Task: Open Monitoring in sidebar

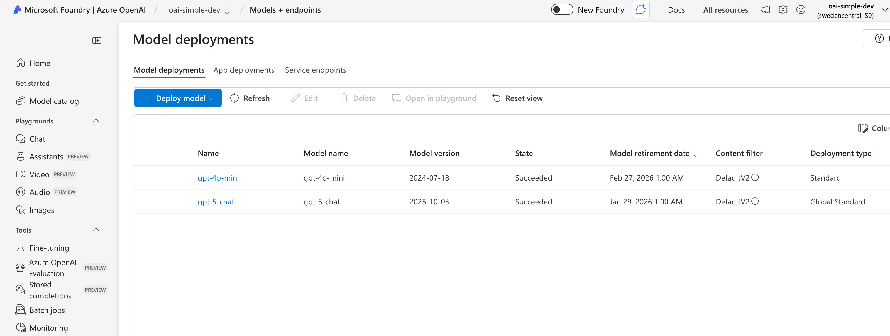Action: 42,328
